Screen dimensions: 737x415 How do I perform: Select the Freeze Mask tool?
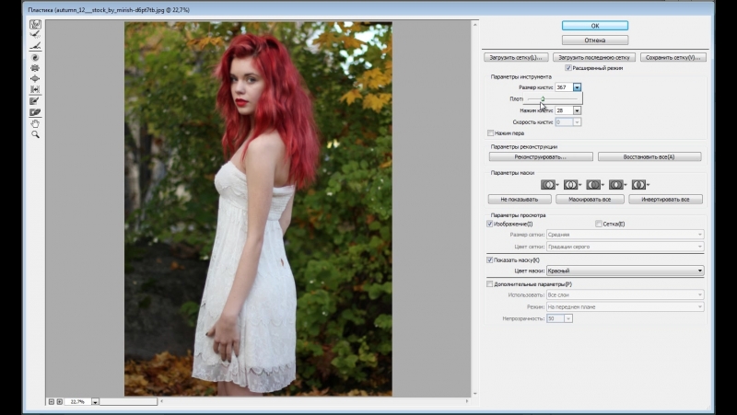[x=36, y=101]
